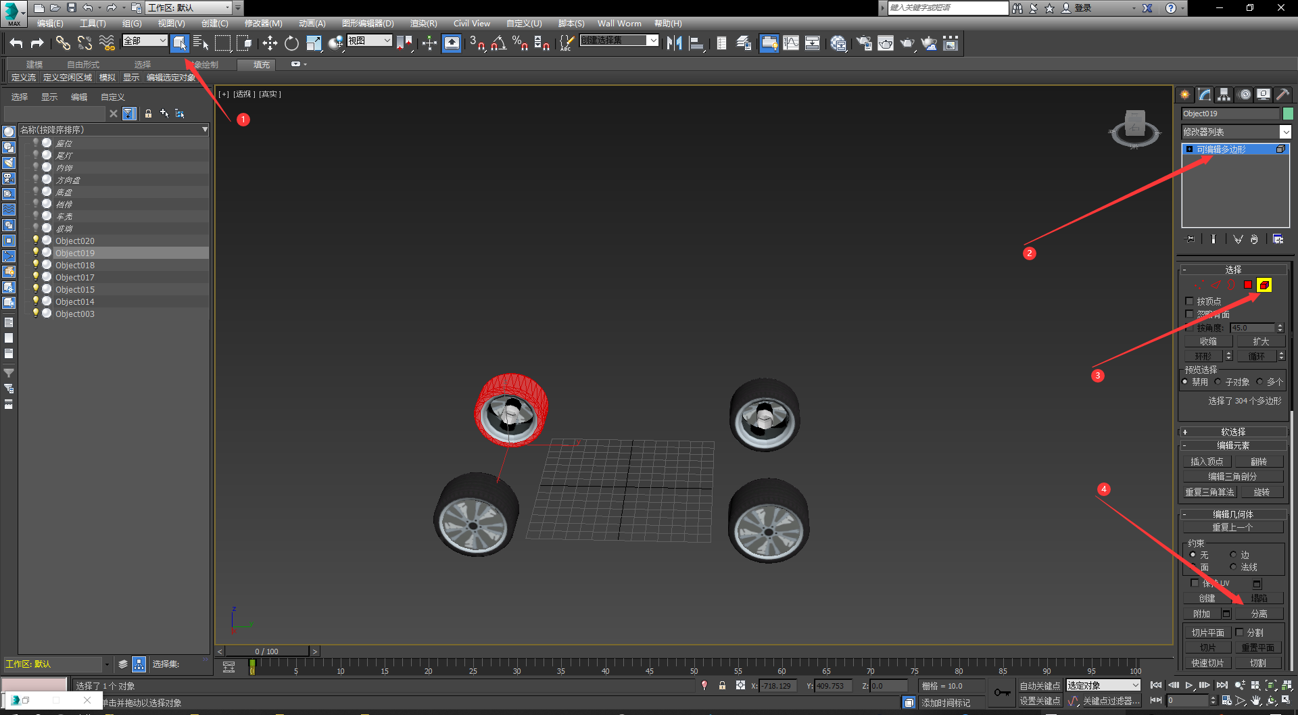Activate the Select and Rotate tool
The height and width of the screenshot is (715, 1298).
click(291, 44)
